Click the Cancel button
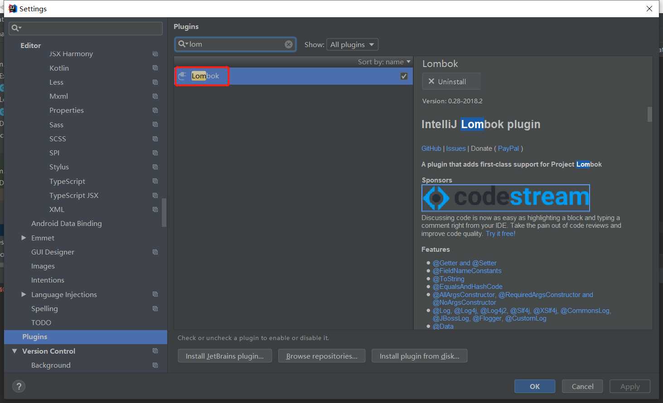This screenshot has height=403, width=663. click(x=582, y=386)
